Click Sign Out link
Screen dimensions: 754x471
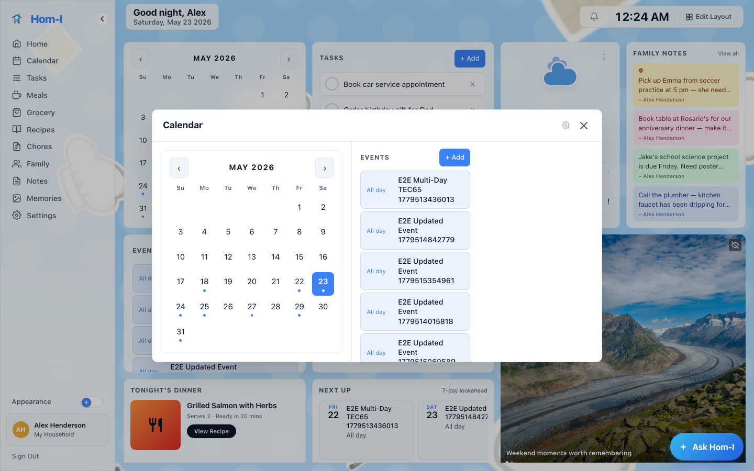[25, 456]
